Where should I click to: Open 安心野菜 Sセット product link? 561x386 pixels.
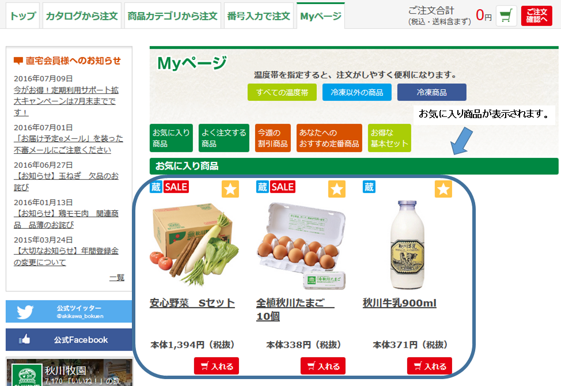[192, 303]
